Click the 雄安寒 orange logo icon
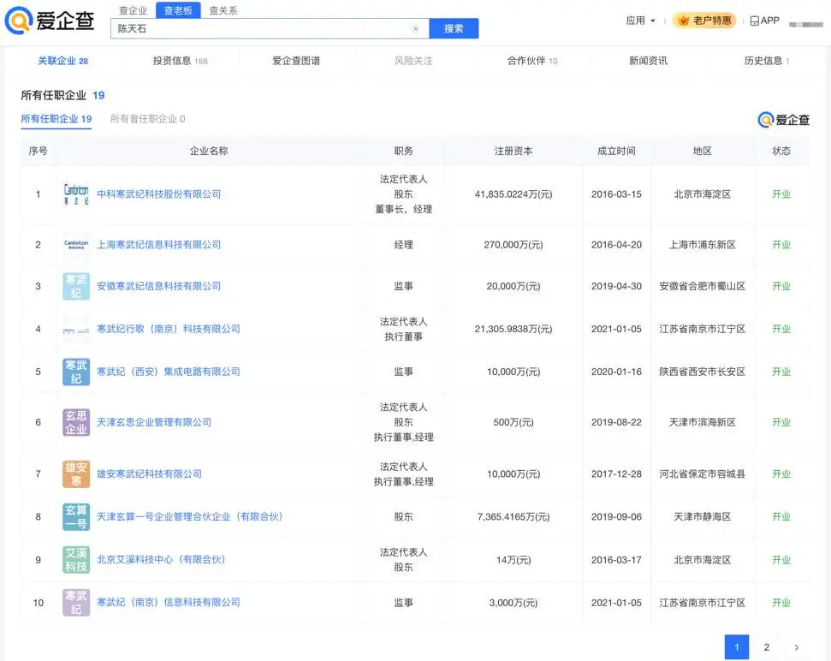Screen dimensions: 831x661 [x=76, y=473]
